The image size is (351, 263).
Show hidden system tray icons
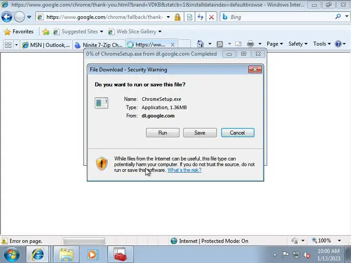click(275, 255)
